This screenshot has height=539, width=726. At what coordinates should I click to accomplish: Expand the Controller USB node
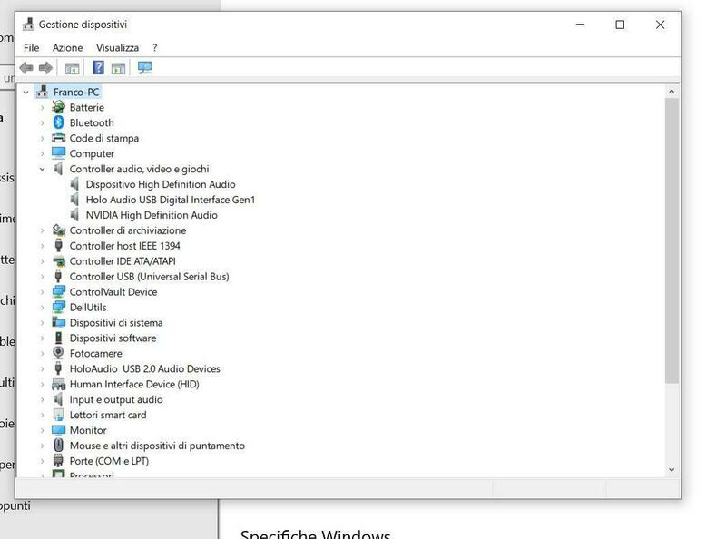[x=42, y=277]
